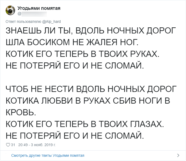Click the line 'КОТИК ЕГО ТЕПЕРЬ В ТВОИХ РУКАХ'
Screen dimensions: 186x161
click(83, 54)
